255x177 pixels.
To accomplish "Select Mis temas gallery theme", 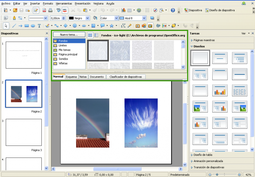I will (69, 50).
